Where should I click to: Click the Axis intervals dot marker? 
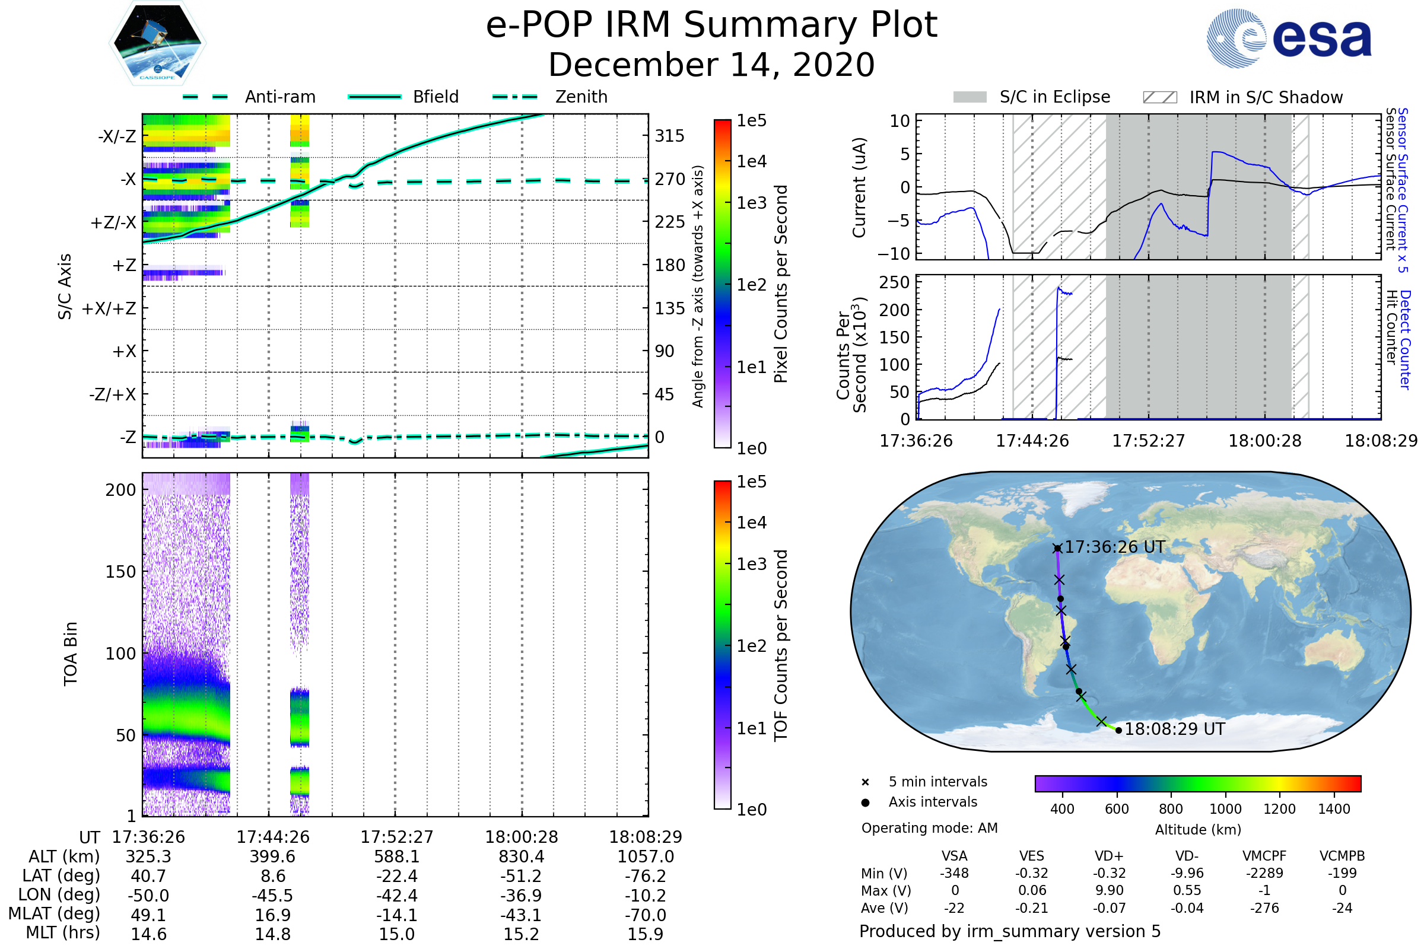coord(865,802)
